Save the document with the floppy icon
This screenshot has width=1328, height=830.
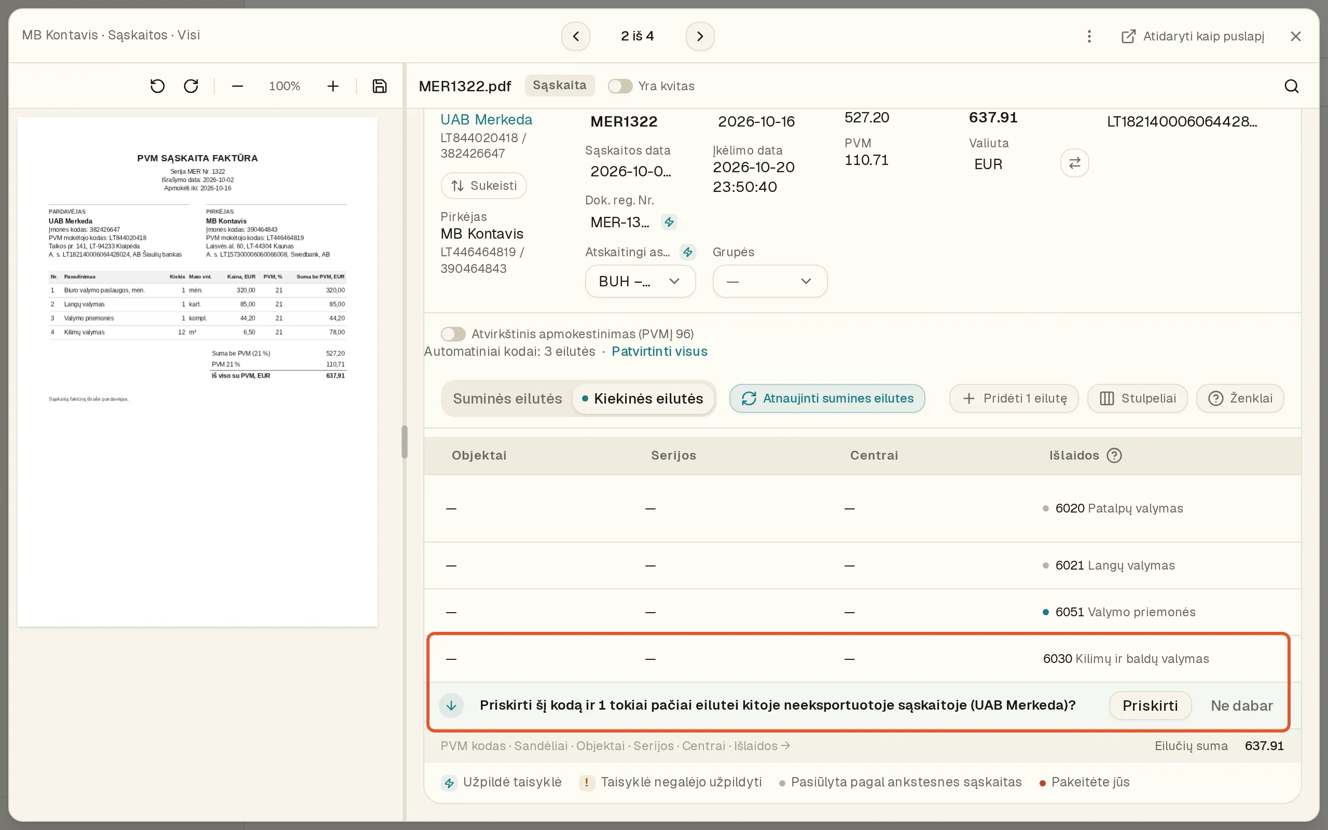380,86
